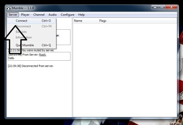Screen dimensions: 183x125
Task: Maximize the Mumble window
Action: [x=162, y=7]
